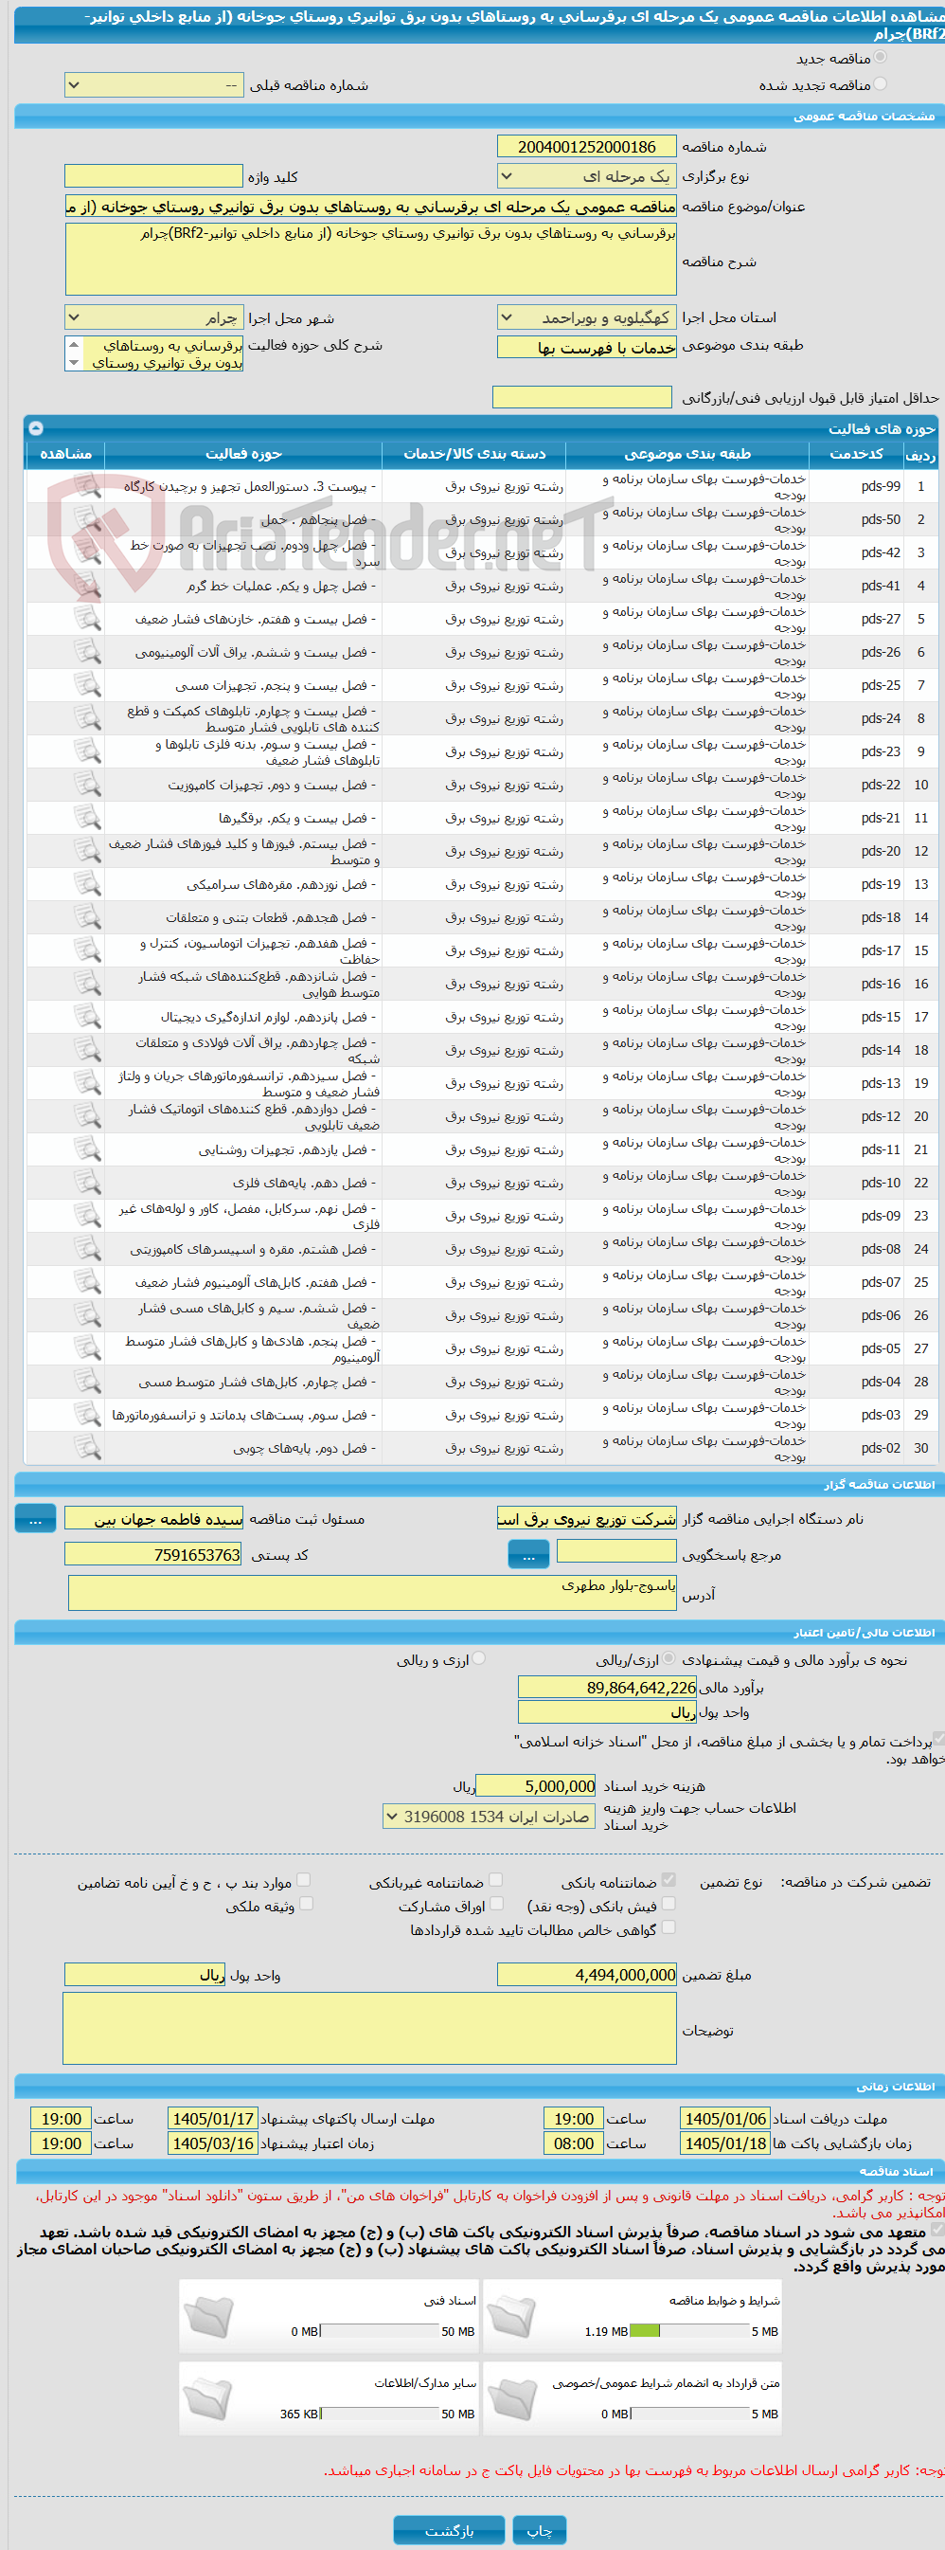Screen dimensions: 945x2550
Task: Open view icon for row pds-26
Action: tap(87, 652)
